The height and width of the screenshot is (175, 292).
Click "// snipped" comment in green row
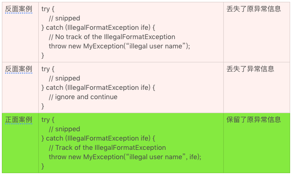64,129
